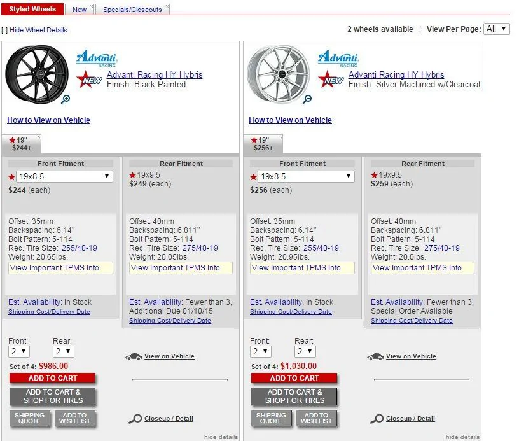Click black wheel rear tire size 275/40-19
The height and width of the screenshot is (441, 526).
click(x=200, y=248)
